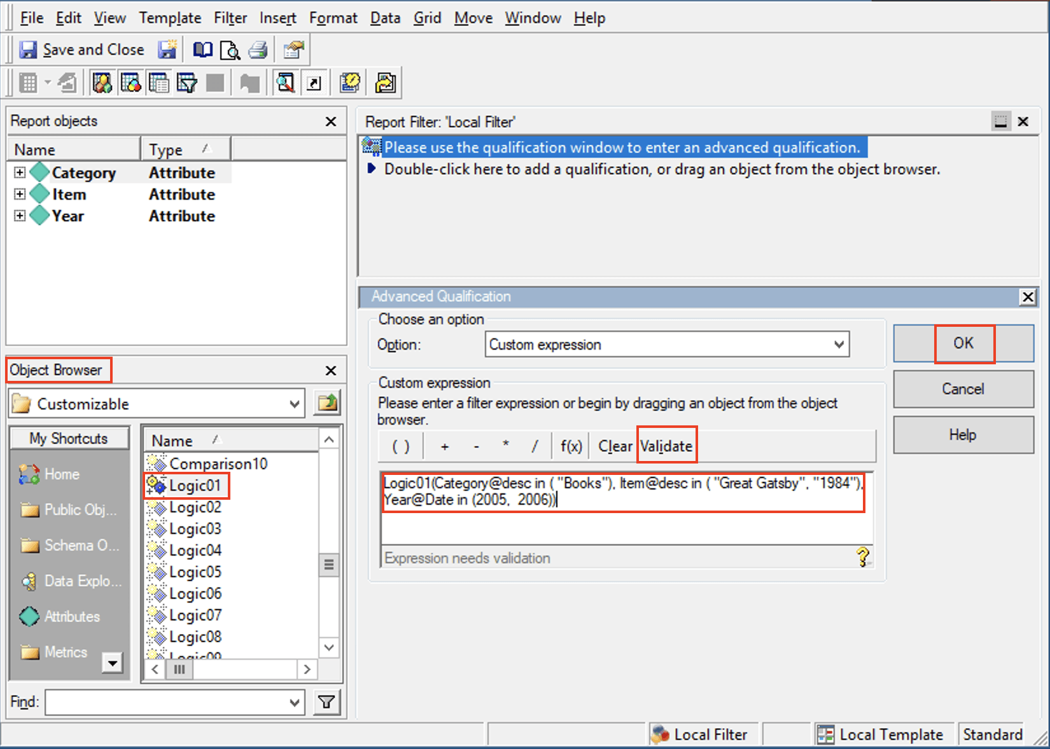This screenshot has width=1050, height=749.
Task: Click the Home shortcut icon
Action: click(29, 474)
